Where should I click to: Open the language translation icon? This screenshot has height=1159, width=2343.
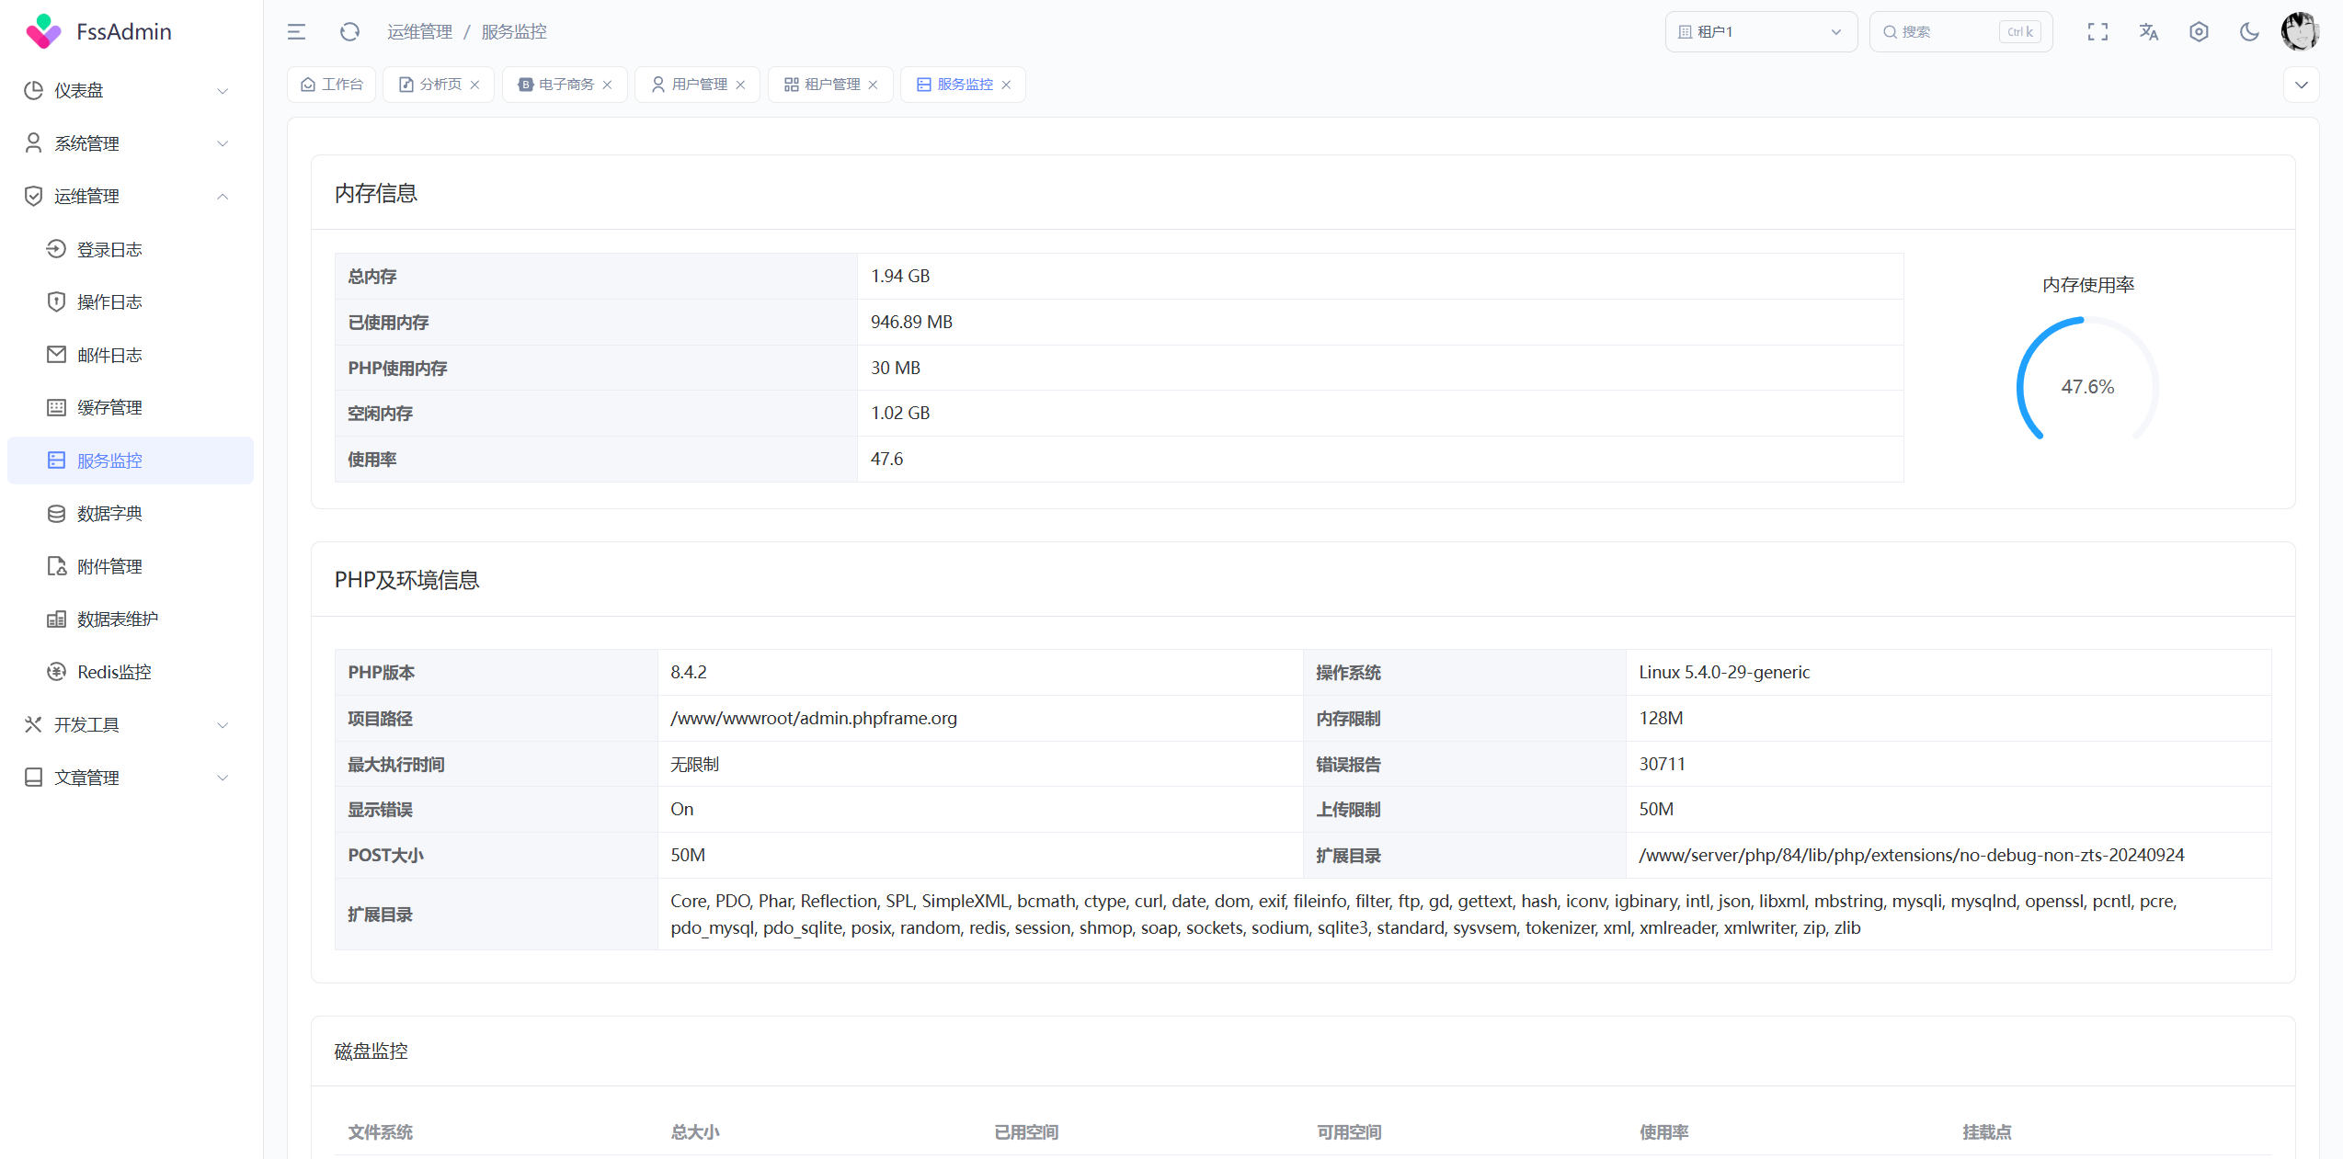2148,32
